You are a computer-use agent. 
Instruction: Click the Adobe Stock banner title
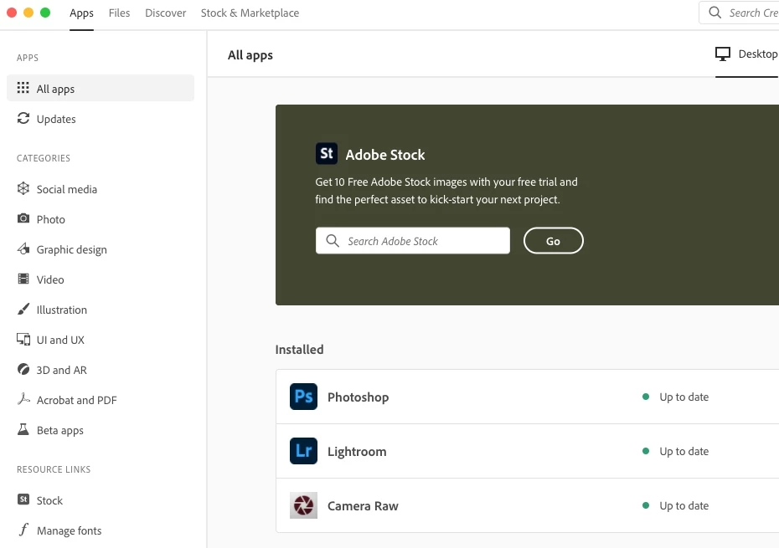pos(385,155)
